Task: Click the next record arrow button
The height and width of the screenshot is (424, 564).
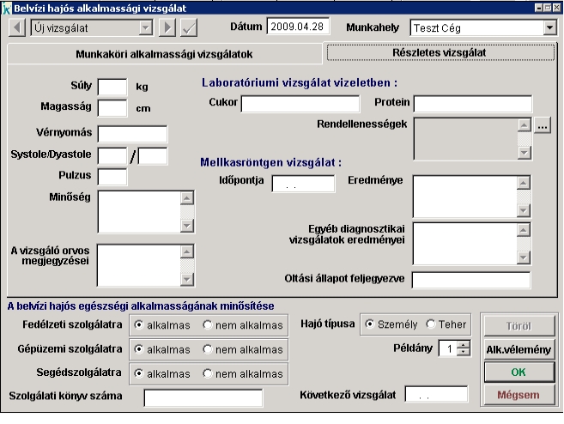Action: pyautogui.click(x=167, y=27)
